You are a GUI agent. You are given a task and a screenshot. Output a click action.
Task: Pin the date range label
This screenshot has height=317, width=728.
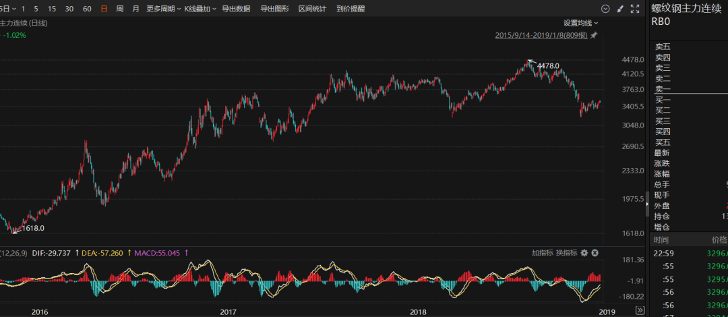[x=594, y=35]
